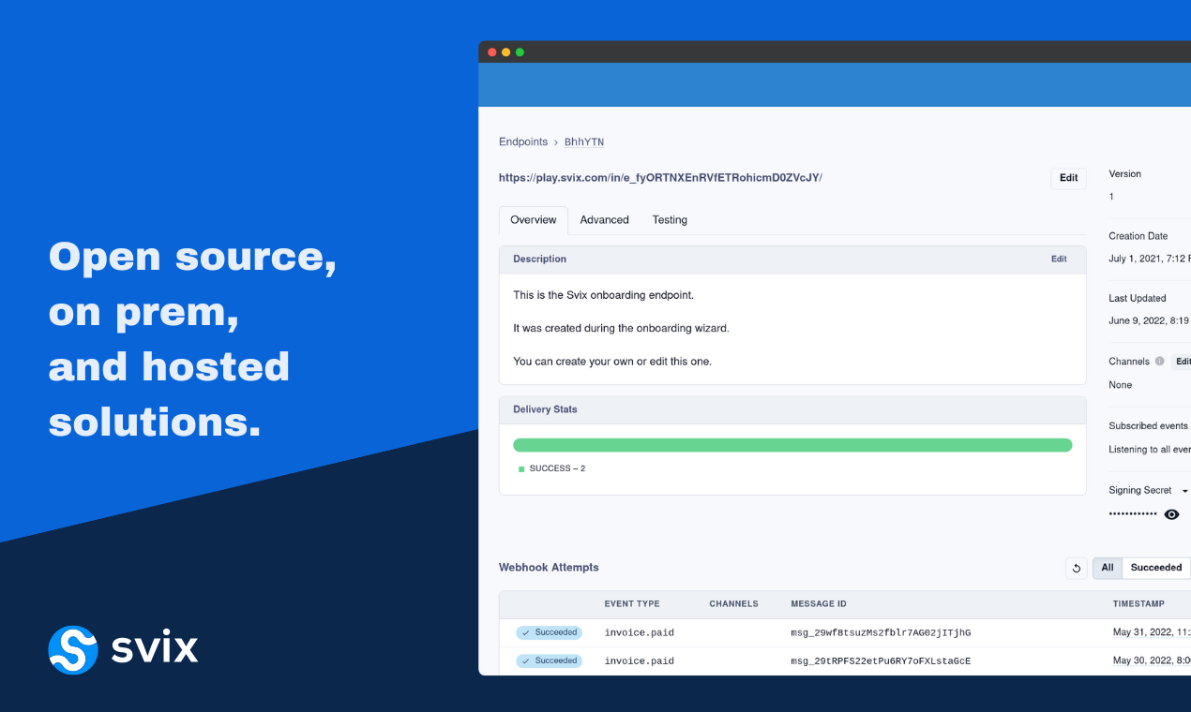1191x712 pixels.
Task: Click the Svix logo icon
Action: [73, 649]
